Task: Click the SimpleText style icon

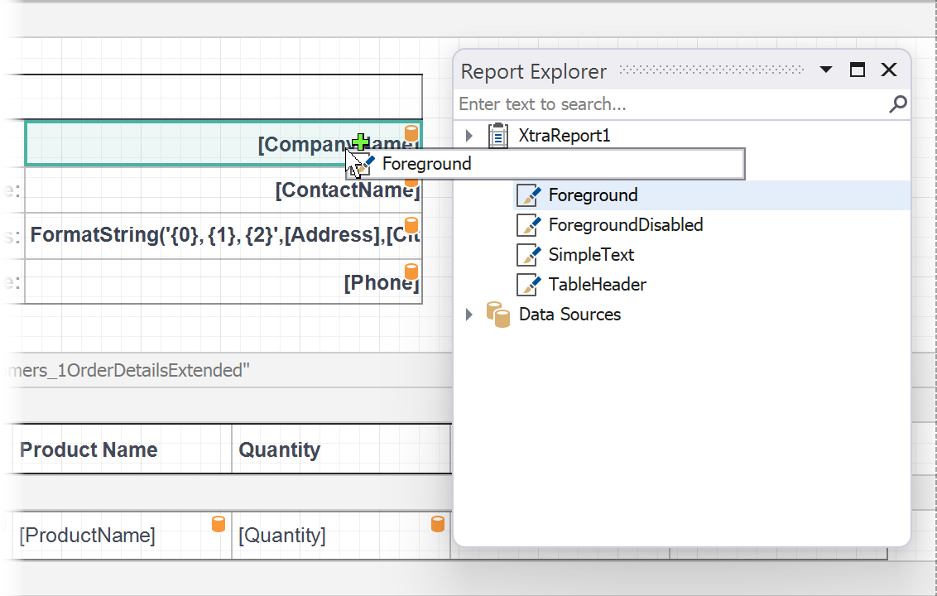Action: point(528,255)
